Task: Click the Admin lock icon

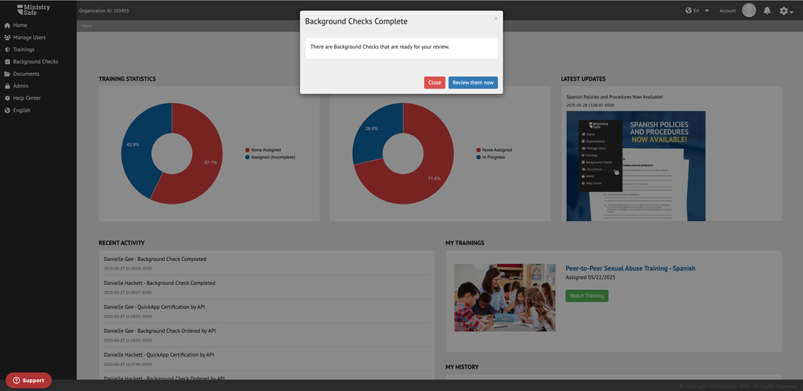Action: (7, 86)
